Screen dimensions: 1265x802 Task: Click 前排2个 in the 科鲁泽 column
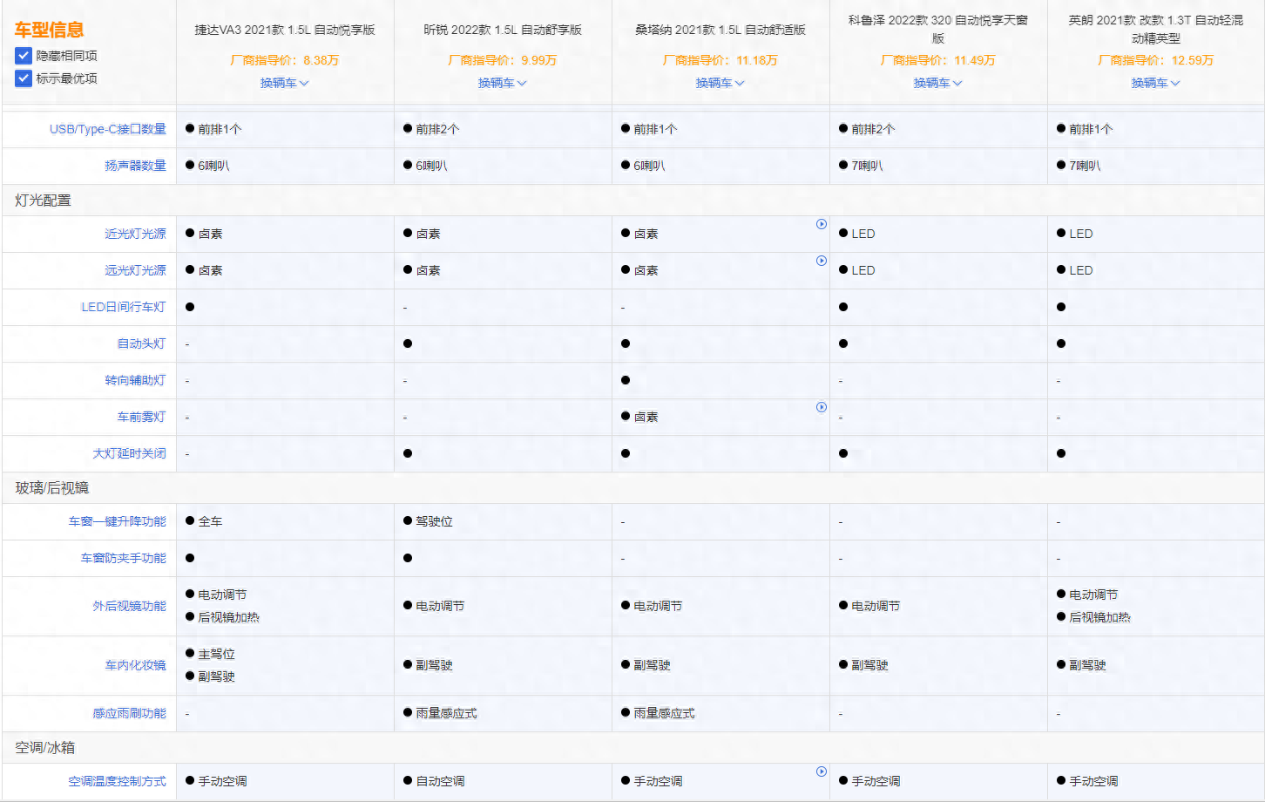tap(873, 129)
